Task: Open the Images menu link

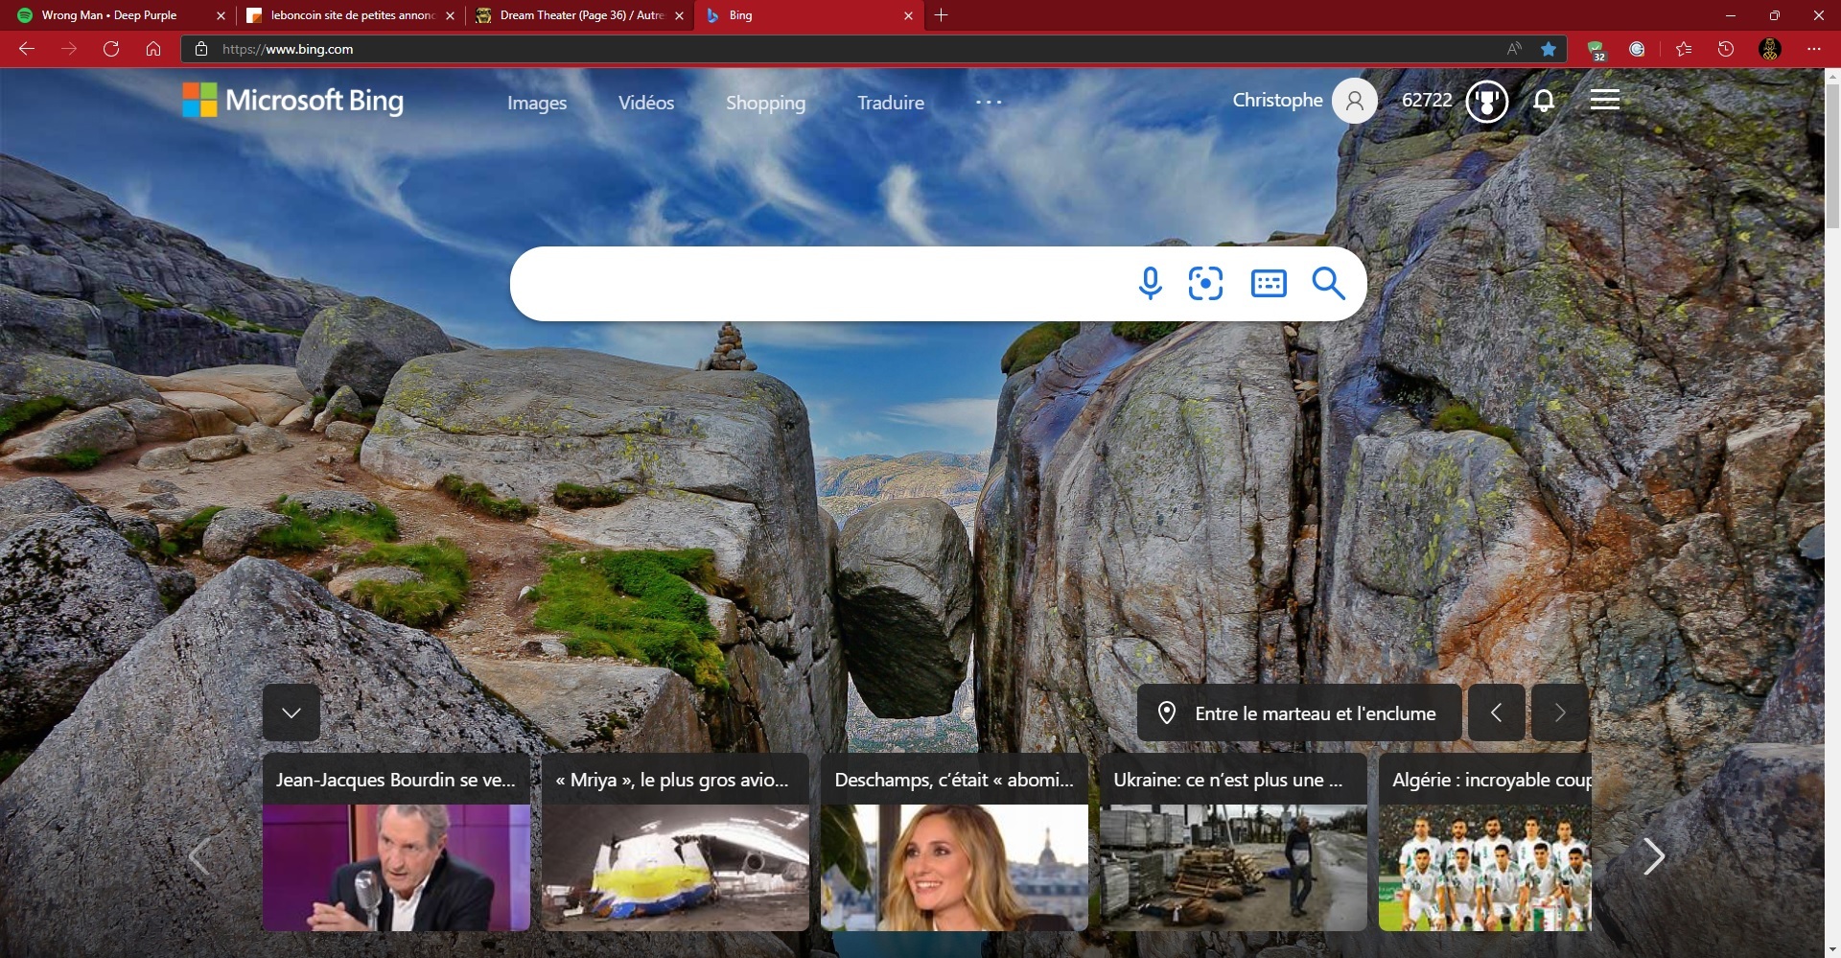Action: (537, 103)
